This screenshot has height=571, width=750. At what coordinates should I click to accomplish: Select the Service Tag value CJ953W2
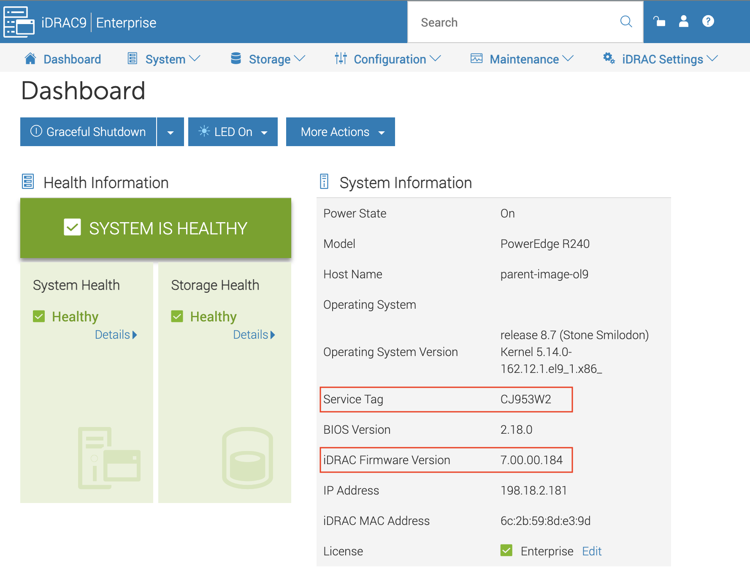526,399
